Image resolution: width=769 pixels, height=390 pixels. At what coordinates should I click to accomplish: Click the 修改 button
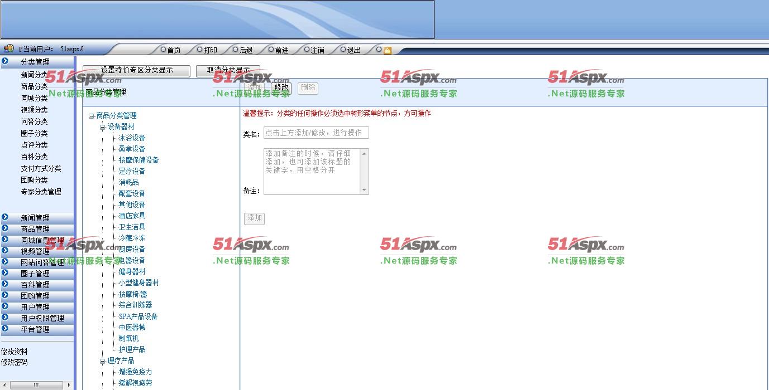(281, 87)
